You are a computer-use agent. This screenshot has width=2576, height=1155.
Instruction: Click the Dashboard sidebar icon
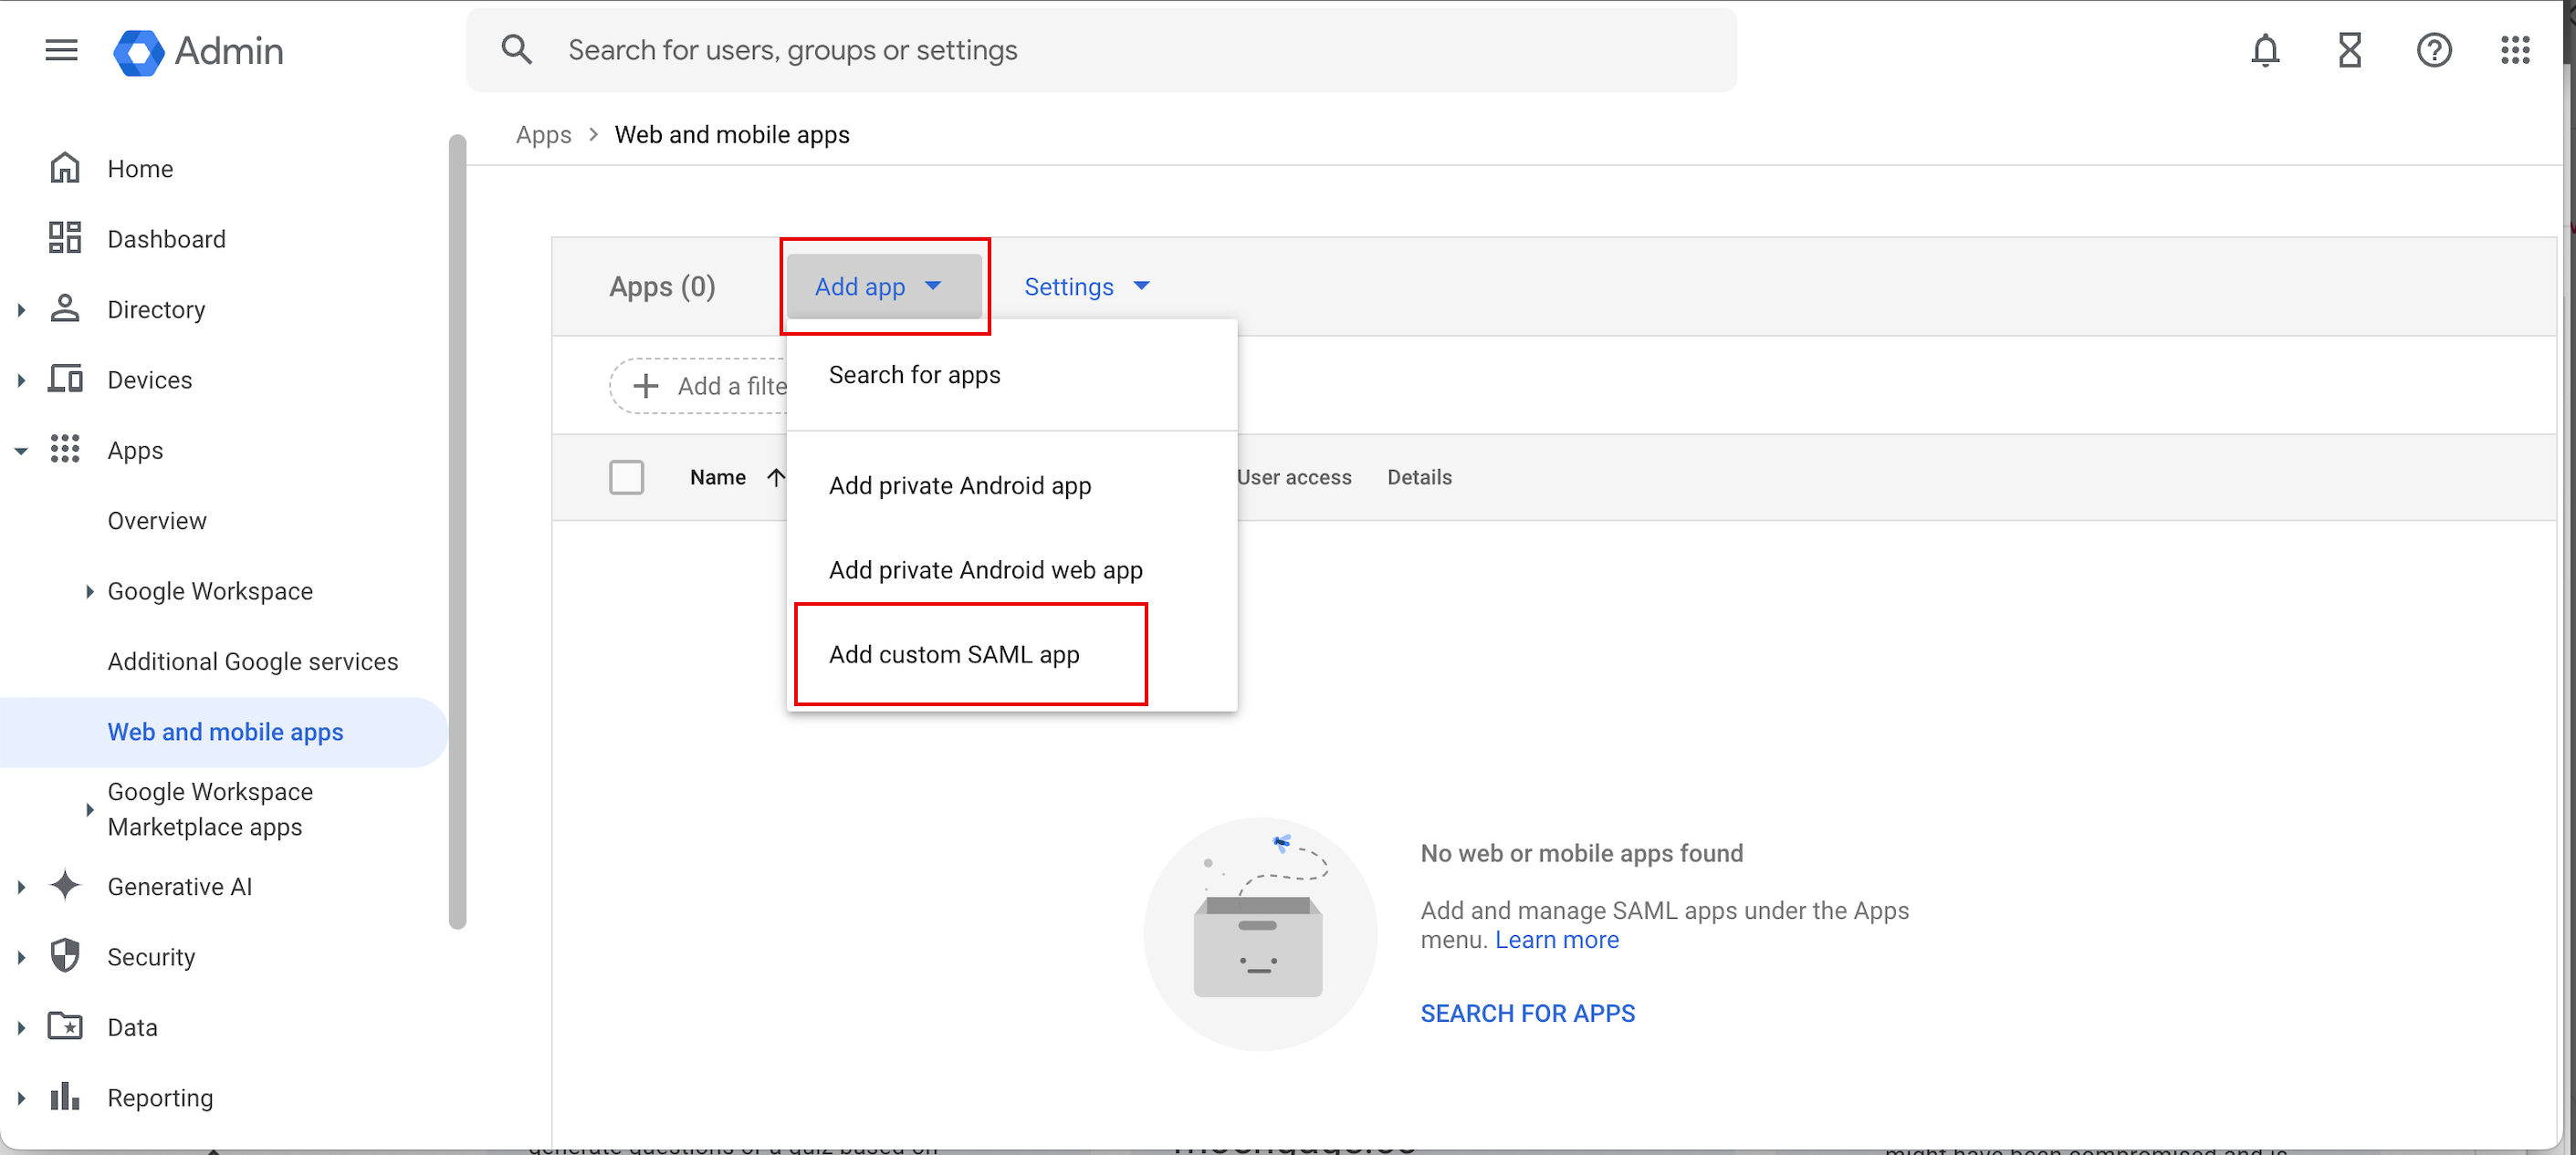click(x=65, y=239)
